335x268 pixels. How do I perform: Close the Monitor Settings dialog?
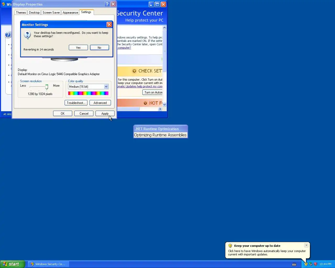(x=109, y=25)
